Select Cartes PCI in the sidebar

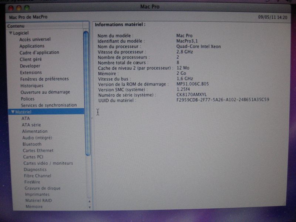point(33,157)
